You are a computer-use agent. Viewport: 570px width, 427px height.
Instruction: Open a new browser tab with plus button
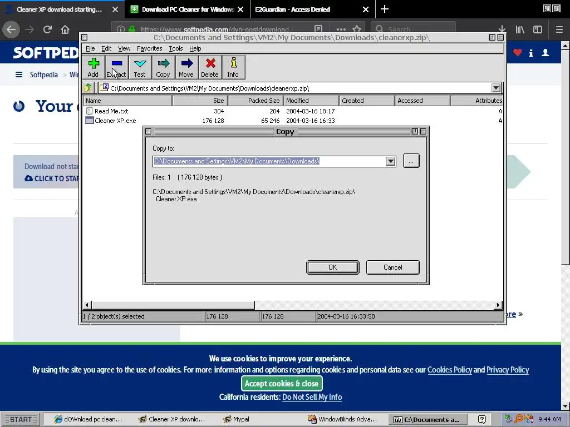point(384,9)
